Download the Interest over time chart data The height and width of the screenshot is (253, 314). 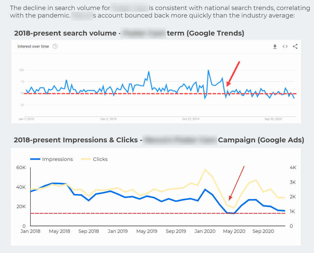tap(275, 46)
